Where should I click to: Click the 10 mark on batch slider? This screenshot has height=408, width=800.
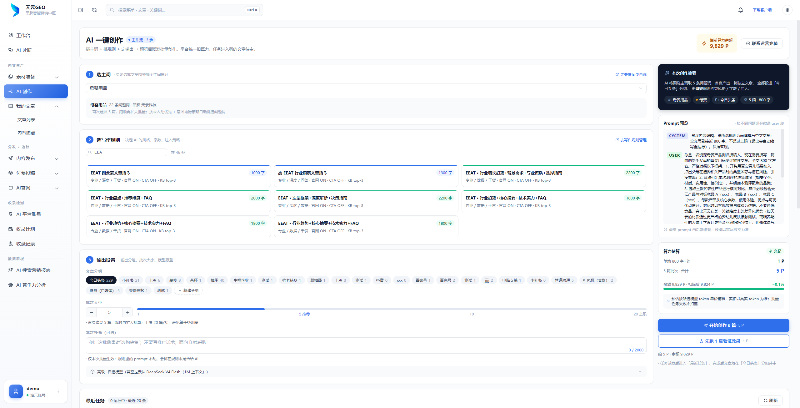click(472, 314)
